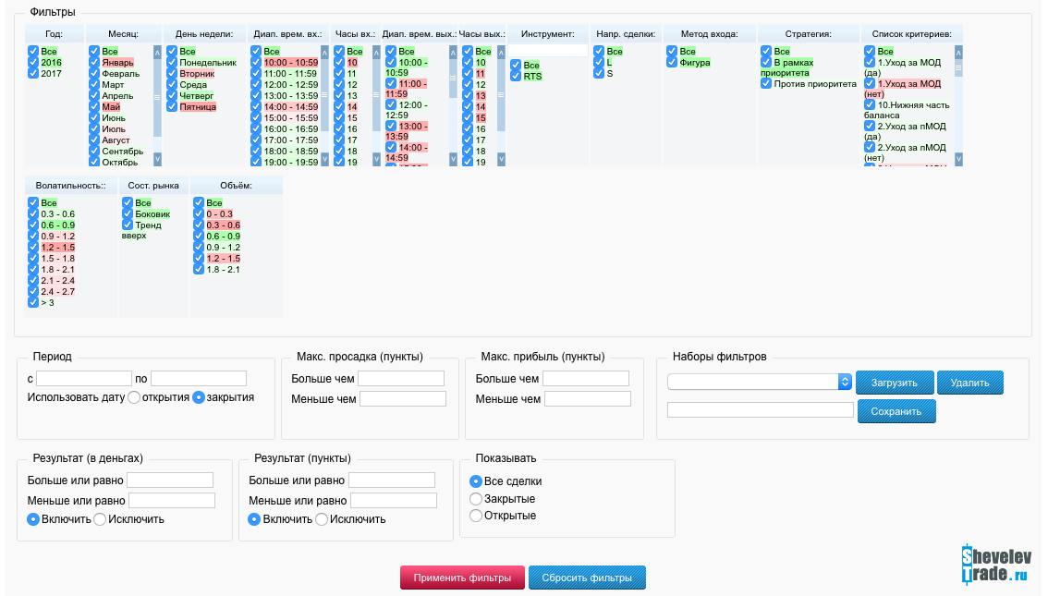
Task: Select Закрытые in the Показывать group
Action: tap(476, 499)
